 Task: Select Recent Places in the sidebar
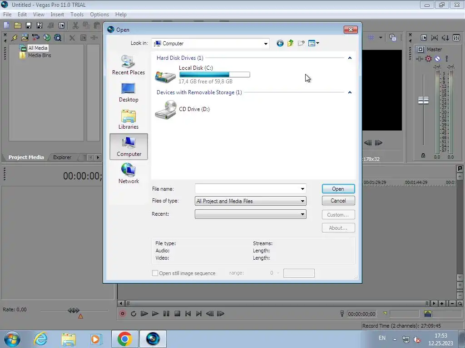pos(129,65)
